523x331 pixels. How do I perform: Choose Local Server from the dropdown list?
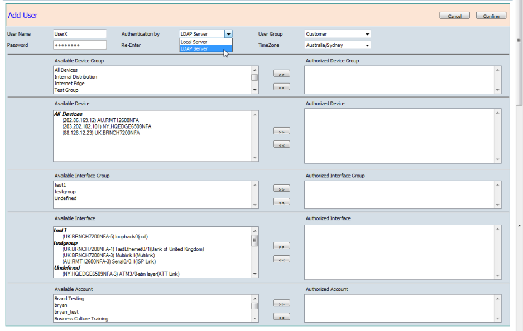point(206,42)
